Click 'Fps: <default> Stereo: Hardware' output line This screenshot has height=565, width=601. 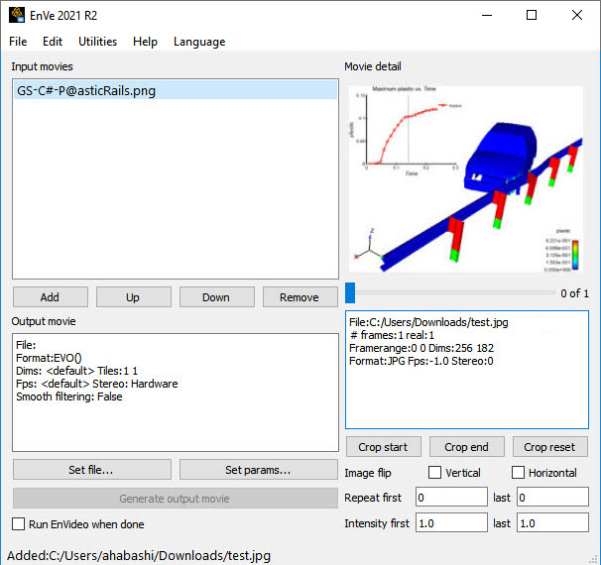click(x=96, y=384)
